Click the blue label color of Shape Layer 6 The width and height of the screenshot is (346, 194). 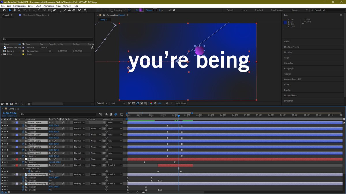17,122
